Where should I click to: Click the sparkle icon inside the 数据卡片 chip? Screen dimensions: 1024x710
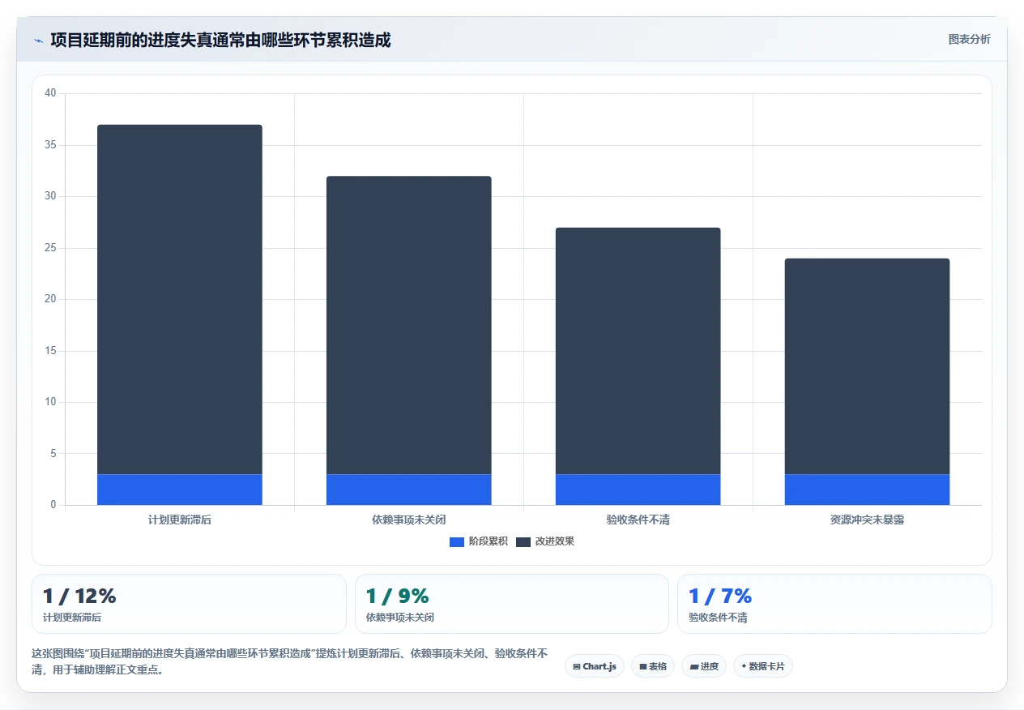pos(744,666)
